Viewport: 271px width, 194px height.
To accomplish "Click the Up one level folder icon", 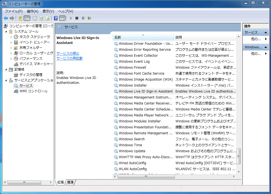I will pyautogui.click(x=20, y=18).
